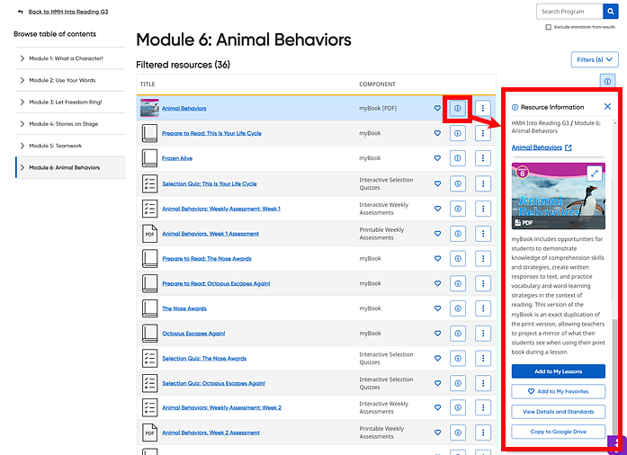Viewport: 627px width, 455px height.
Task: Expand Module 1: What a Character!
Action: tap(22, 58)
